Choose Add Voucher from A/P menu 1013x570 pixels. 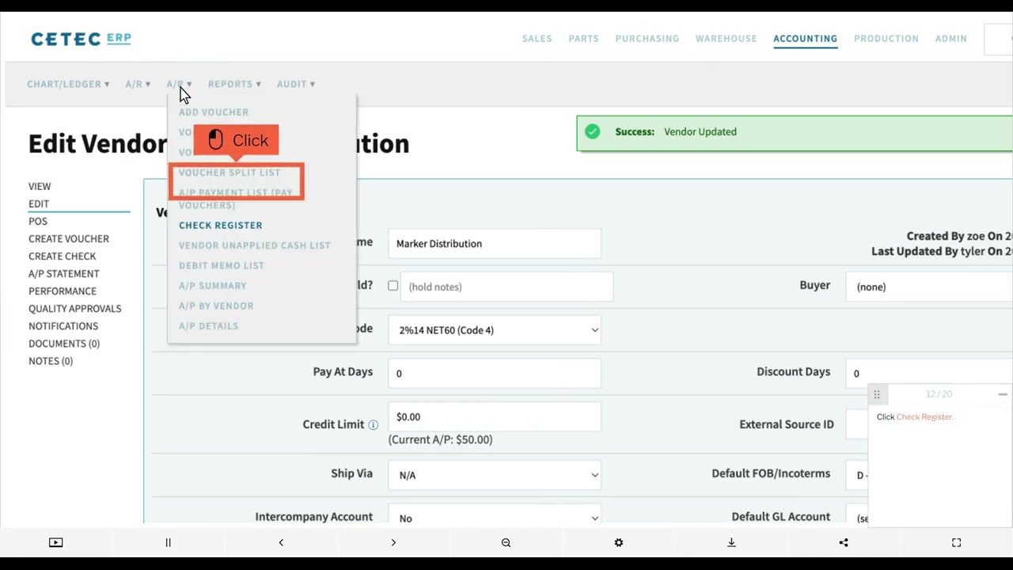(214, 112)
